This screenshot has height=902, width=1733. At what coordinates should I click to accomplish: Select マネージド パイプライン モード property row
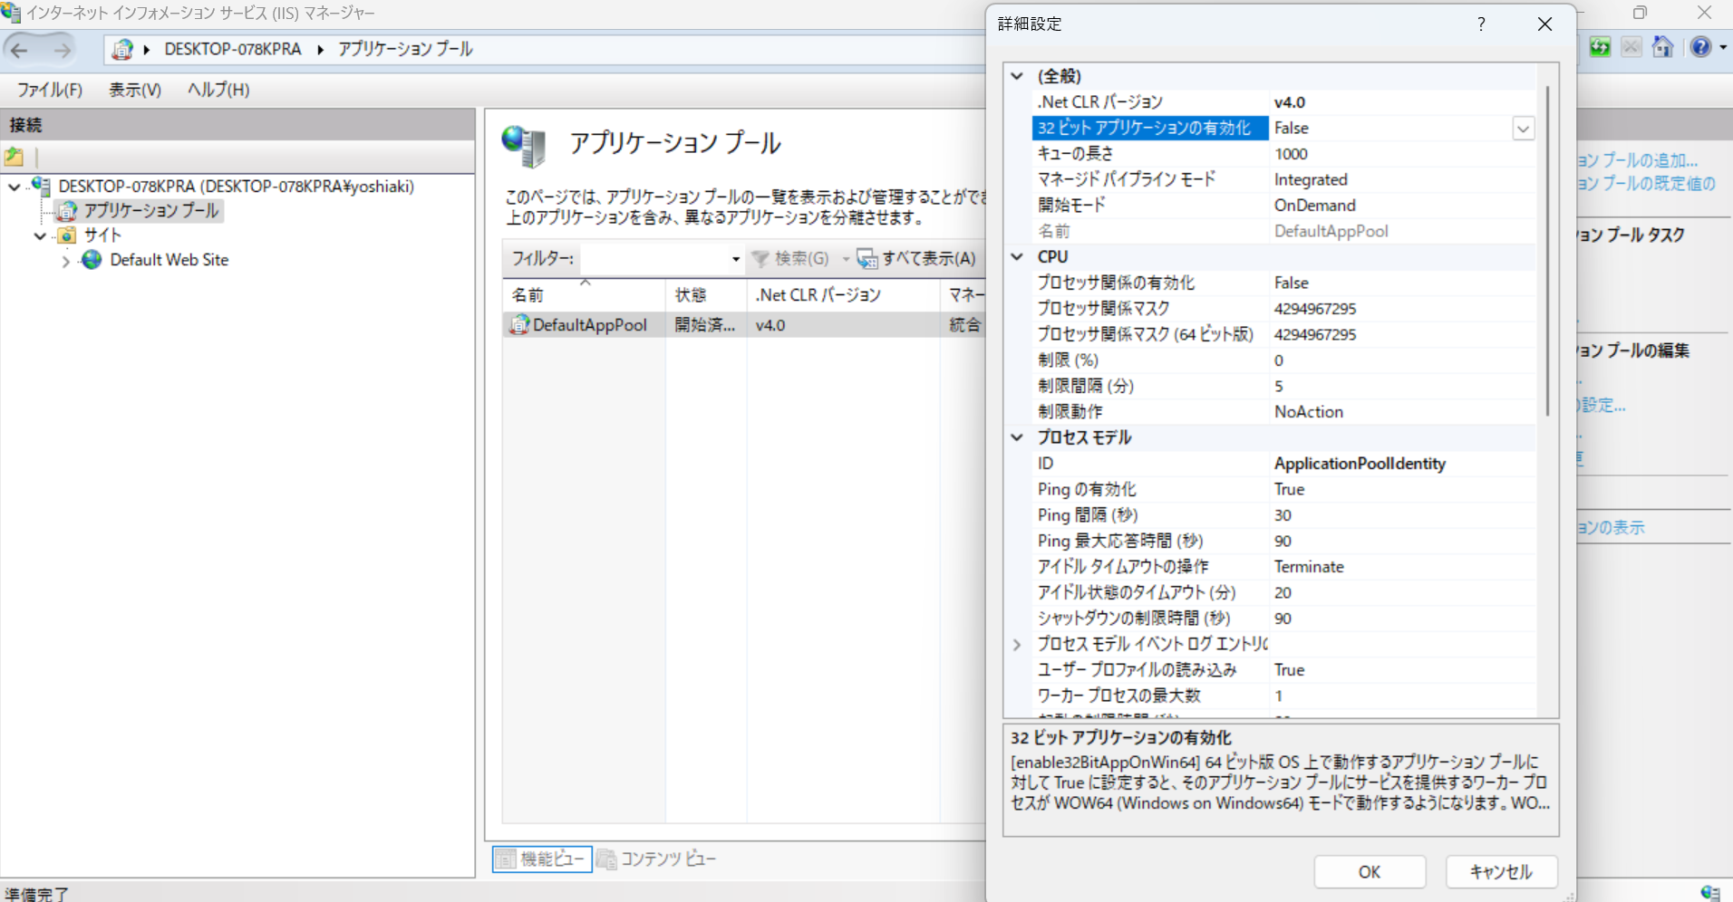point(1283,180)
